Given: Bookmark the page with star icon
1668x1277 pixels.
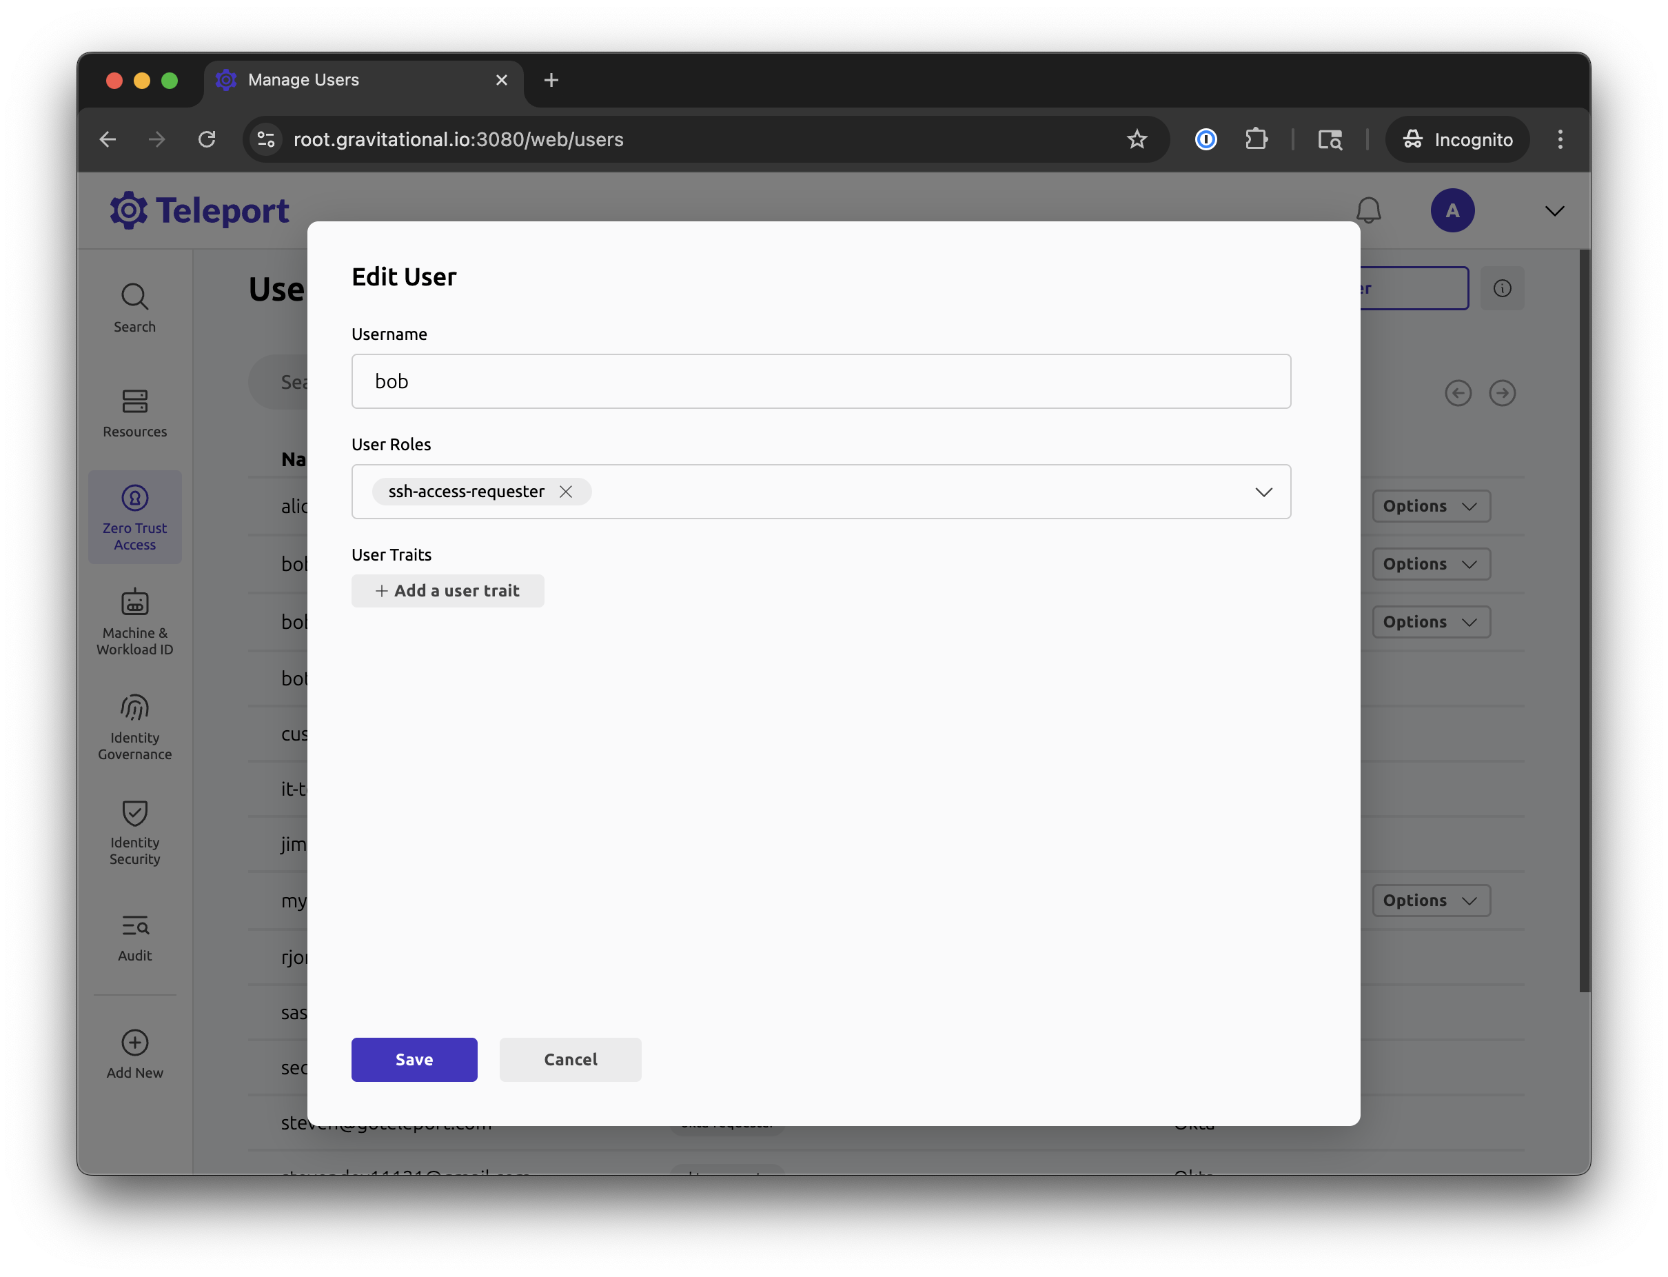Looking at the screenshot, I should (1136, 139).
